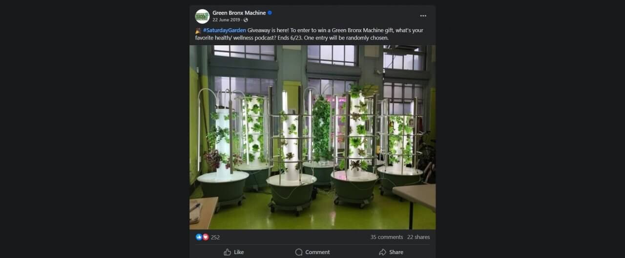Click the red heart reaction emoji
Image resolution: width=625 pixels, height=258 pixels.
click(205, 237)
